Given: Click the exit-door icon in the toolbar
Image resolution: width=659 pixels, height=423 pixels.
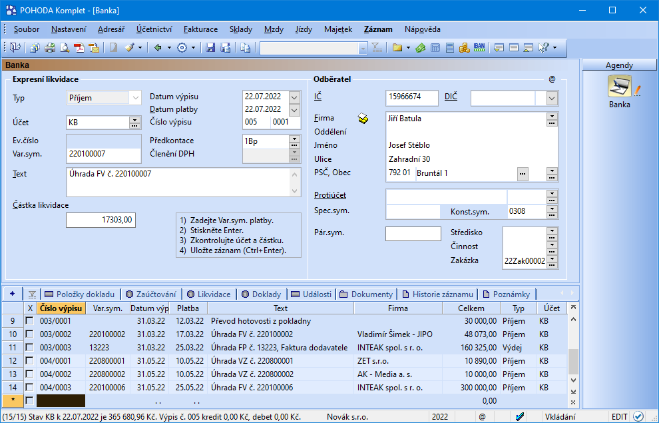Looking at the screenshot, I should point(15,47).
